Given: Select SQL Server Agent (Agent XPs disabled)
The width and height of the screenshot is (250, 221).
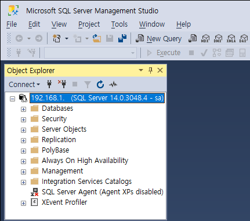Looking at the screenshot, I should pos(103,192).
